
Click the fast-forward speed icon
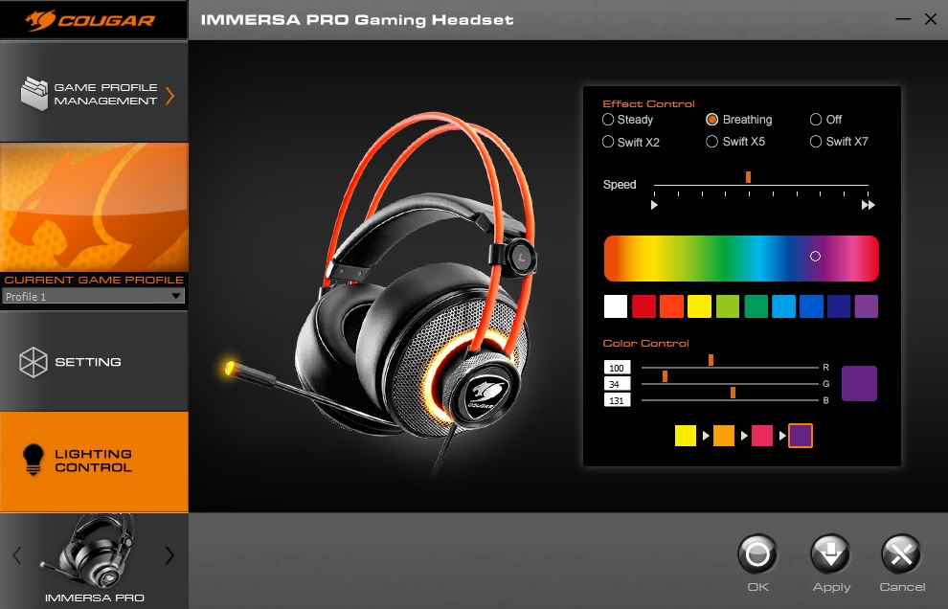[x=869, y=205]
